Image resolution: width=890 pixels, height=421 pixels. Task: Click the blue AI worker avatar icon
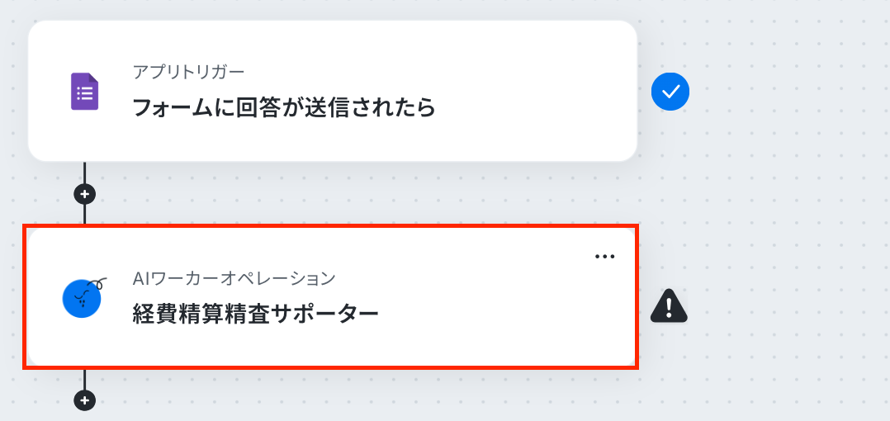point(83,298)
